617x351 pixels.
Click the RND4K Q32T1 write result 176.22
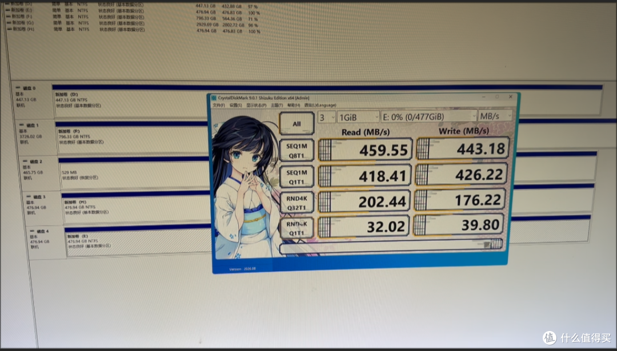(x=460, y=200)
